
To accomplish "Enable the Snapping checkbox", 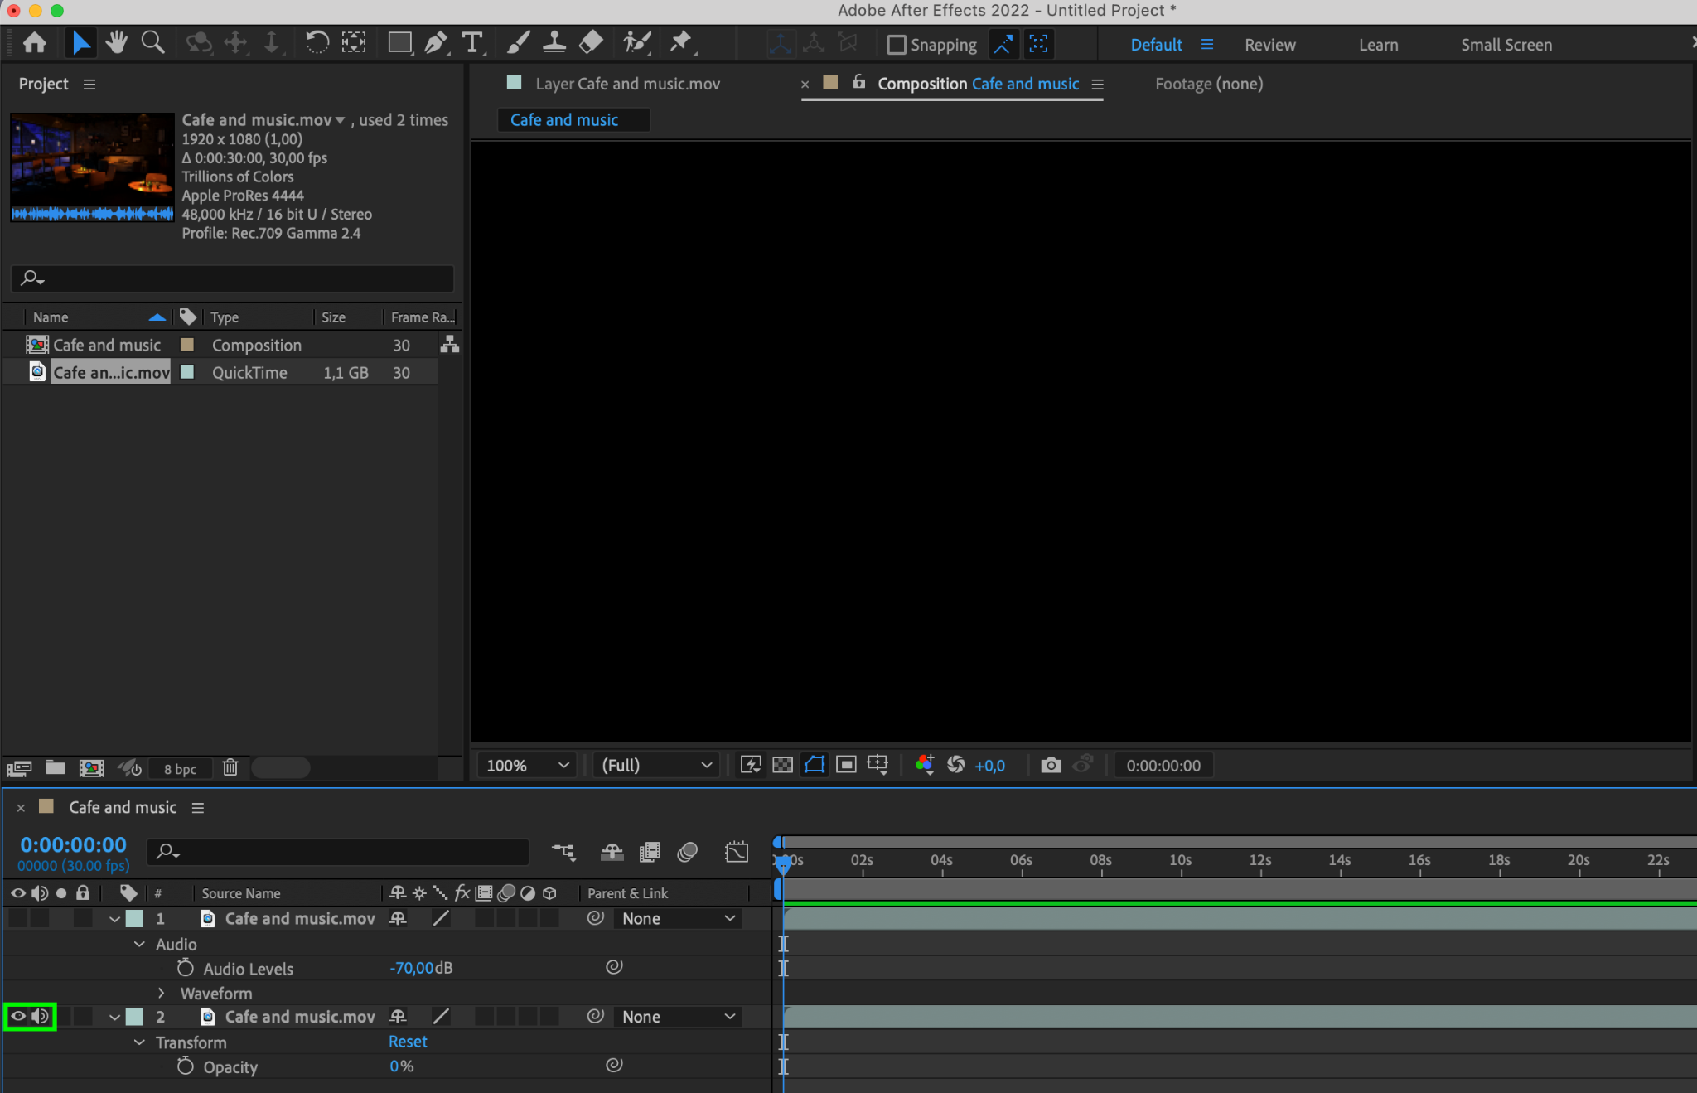I will point(896,45).
